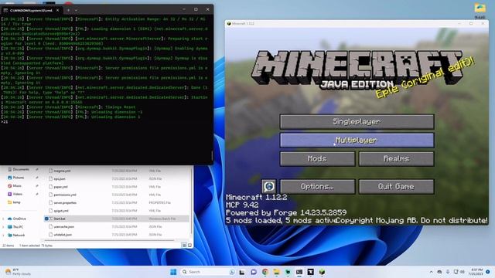
Task: Open Task View from taskbar
Action: [x=242, y=272]
